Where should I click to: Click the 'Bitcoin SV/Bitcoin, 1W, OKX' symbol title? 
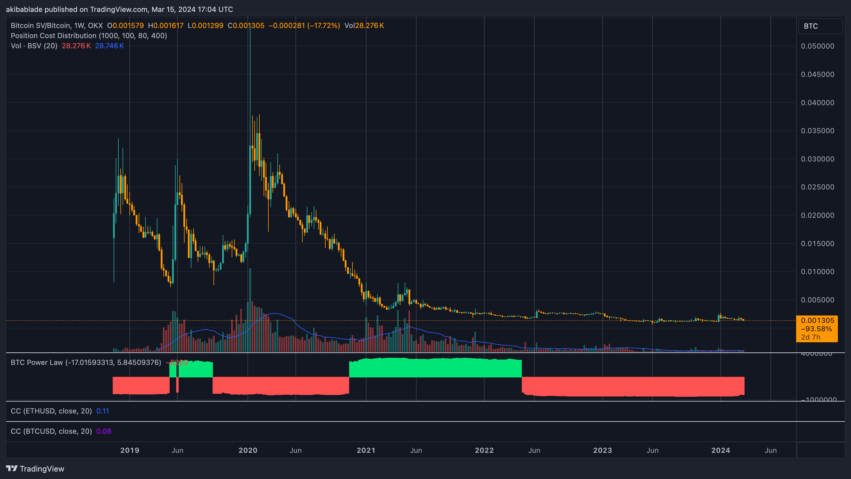[57, 25]
